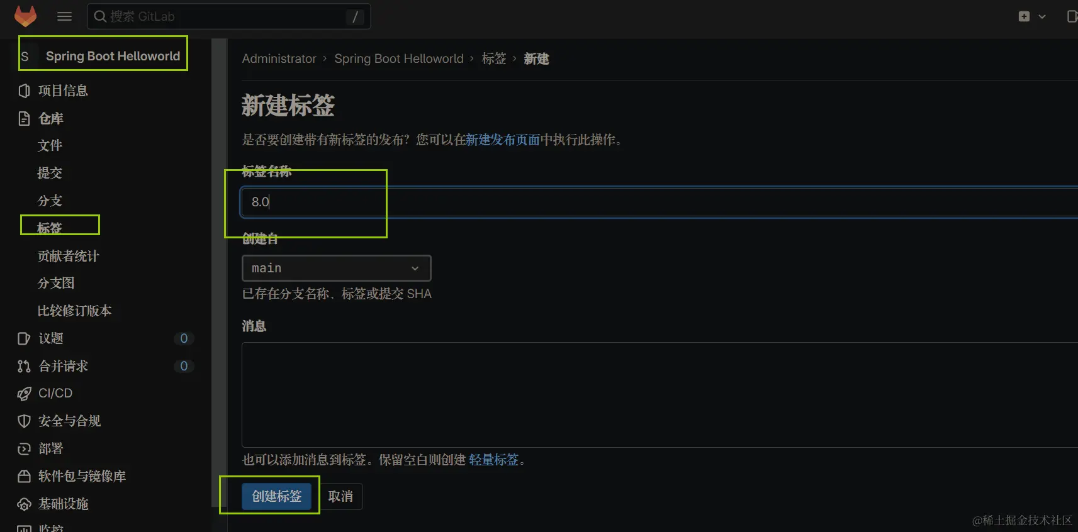Focus the tag name input field
This screenshot has height=532, width=1078.
point(660,202)
